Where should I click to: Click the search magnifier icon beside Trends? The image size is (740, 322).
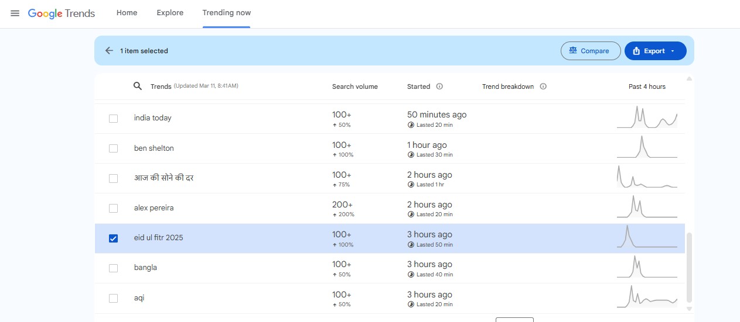pyautogui.click(x=138, y=86)
